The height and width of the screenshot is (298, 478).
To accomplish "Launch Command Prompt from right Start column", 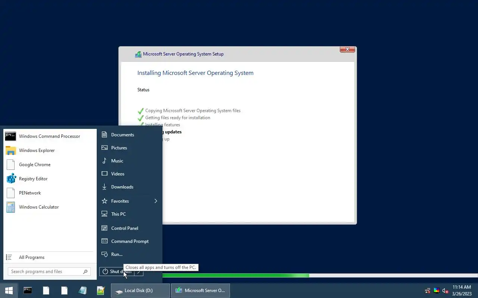I will coord(130,241).
